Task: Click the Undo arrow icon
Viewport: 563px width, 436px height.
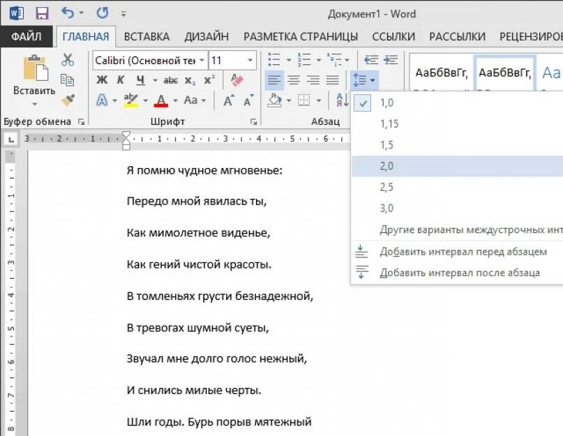Action: (x=68, y=13)
